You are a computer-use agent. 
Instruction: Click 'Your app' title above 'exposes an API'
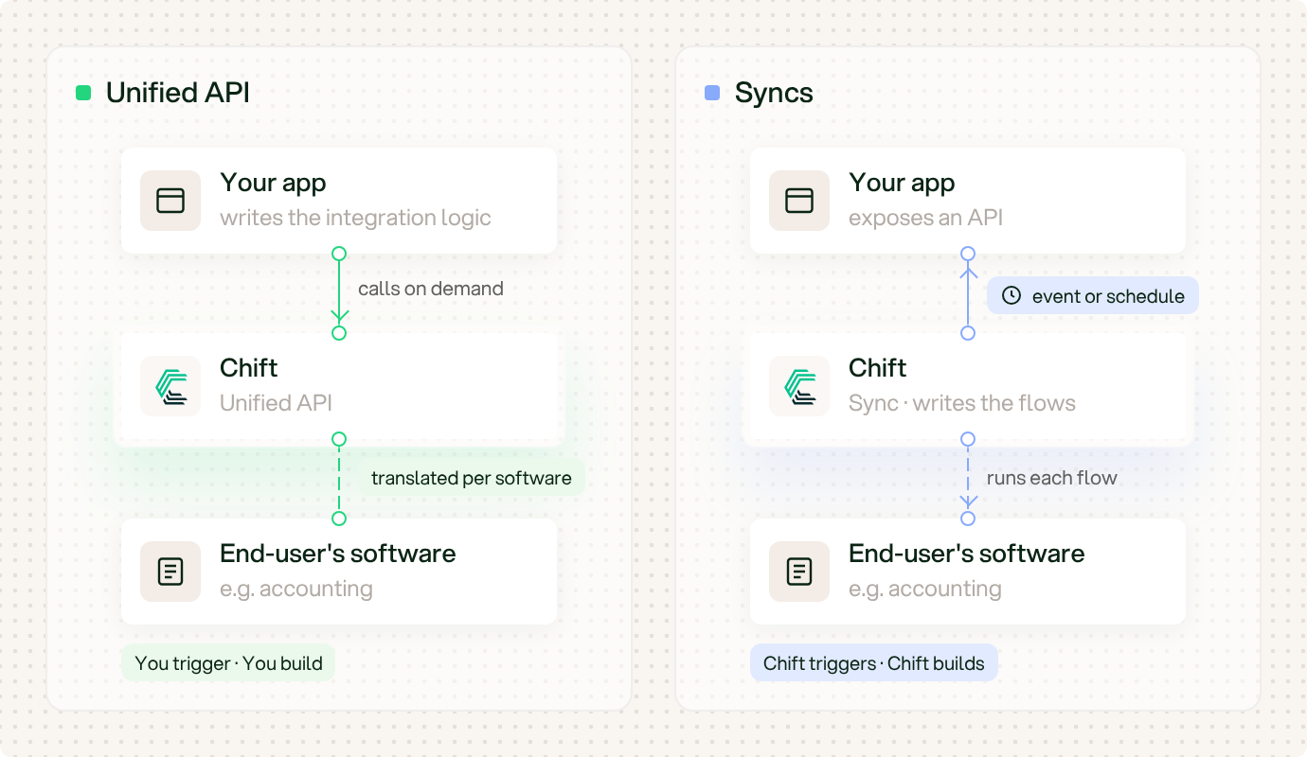click(x=902, y=183)
